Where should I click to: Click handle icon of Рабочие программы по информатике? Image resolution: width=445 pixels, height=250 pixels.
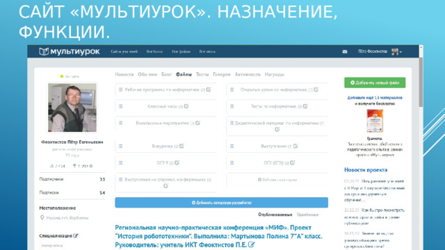click(120, 90)
